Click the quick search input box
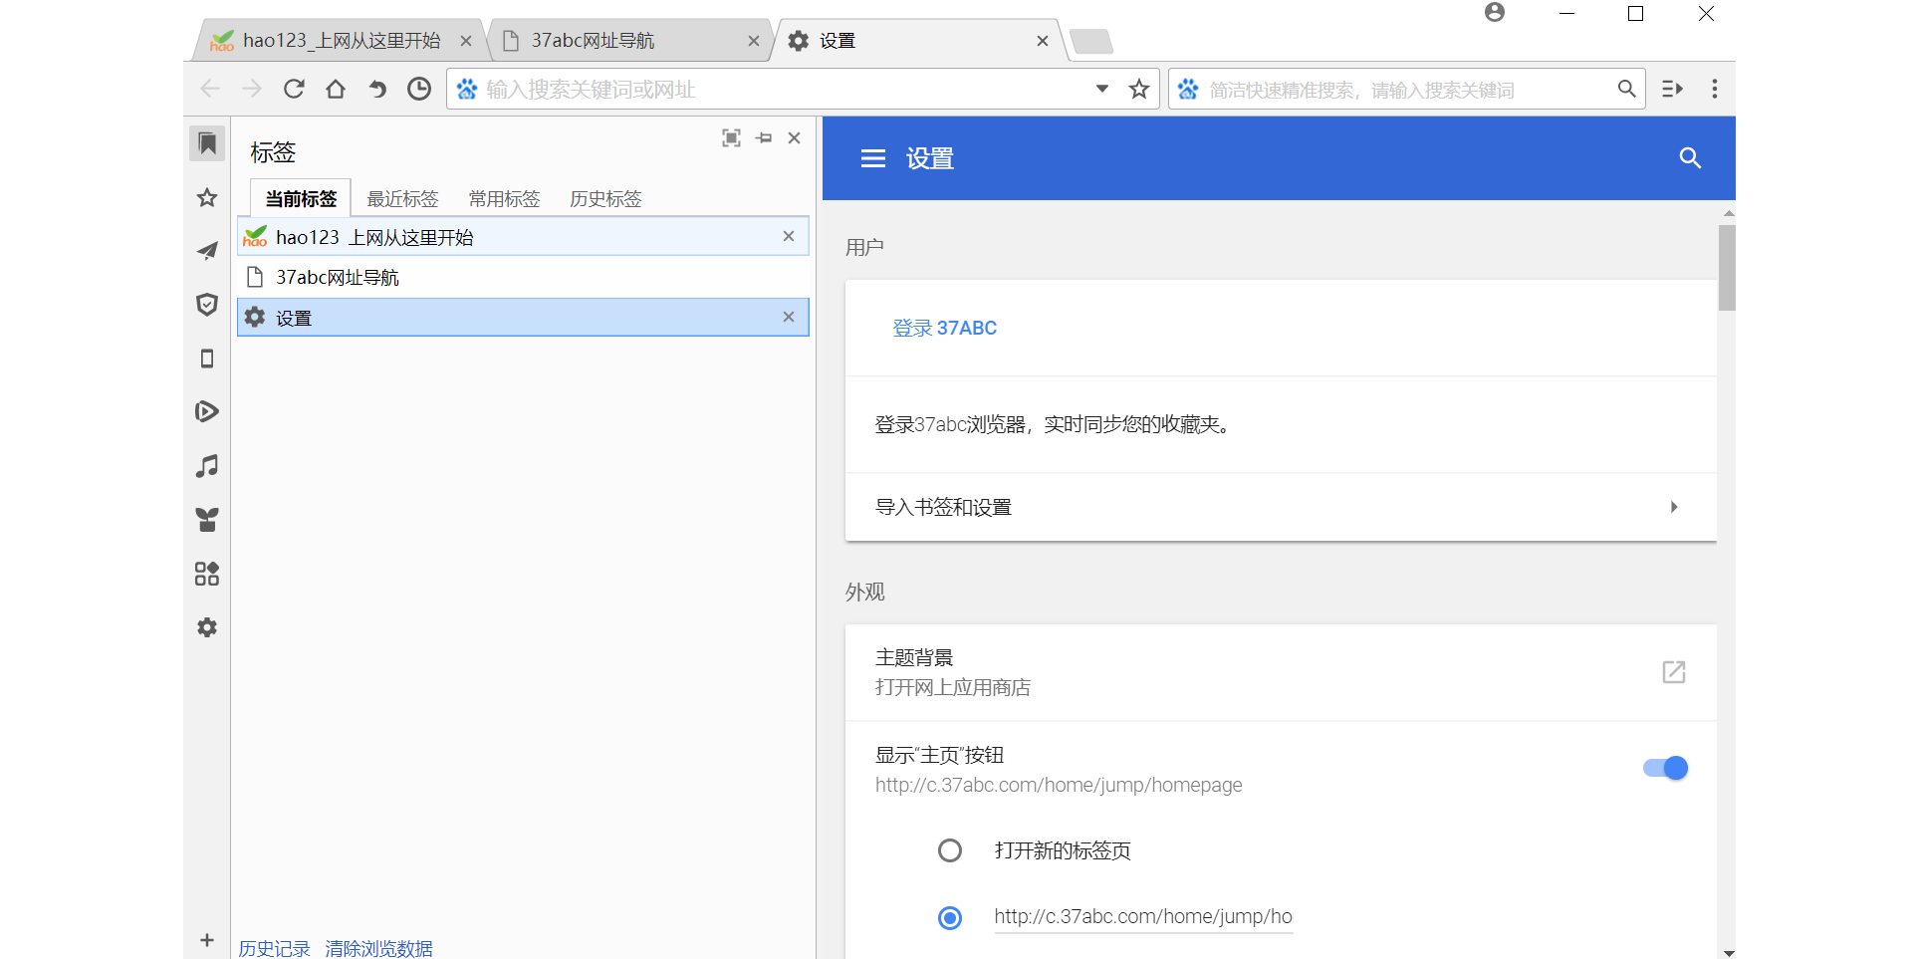 1408,90
